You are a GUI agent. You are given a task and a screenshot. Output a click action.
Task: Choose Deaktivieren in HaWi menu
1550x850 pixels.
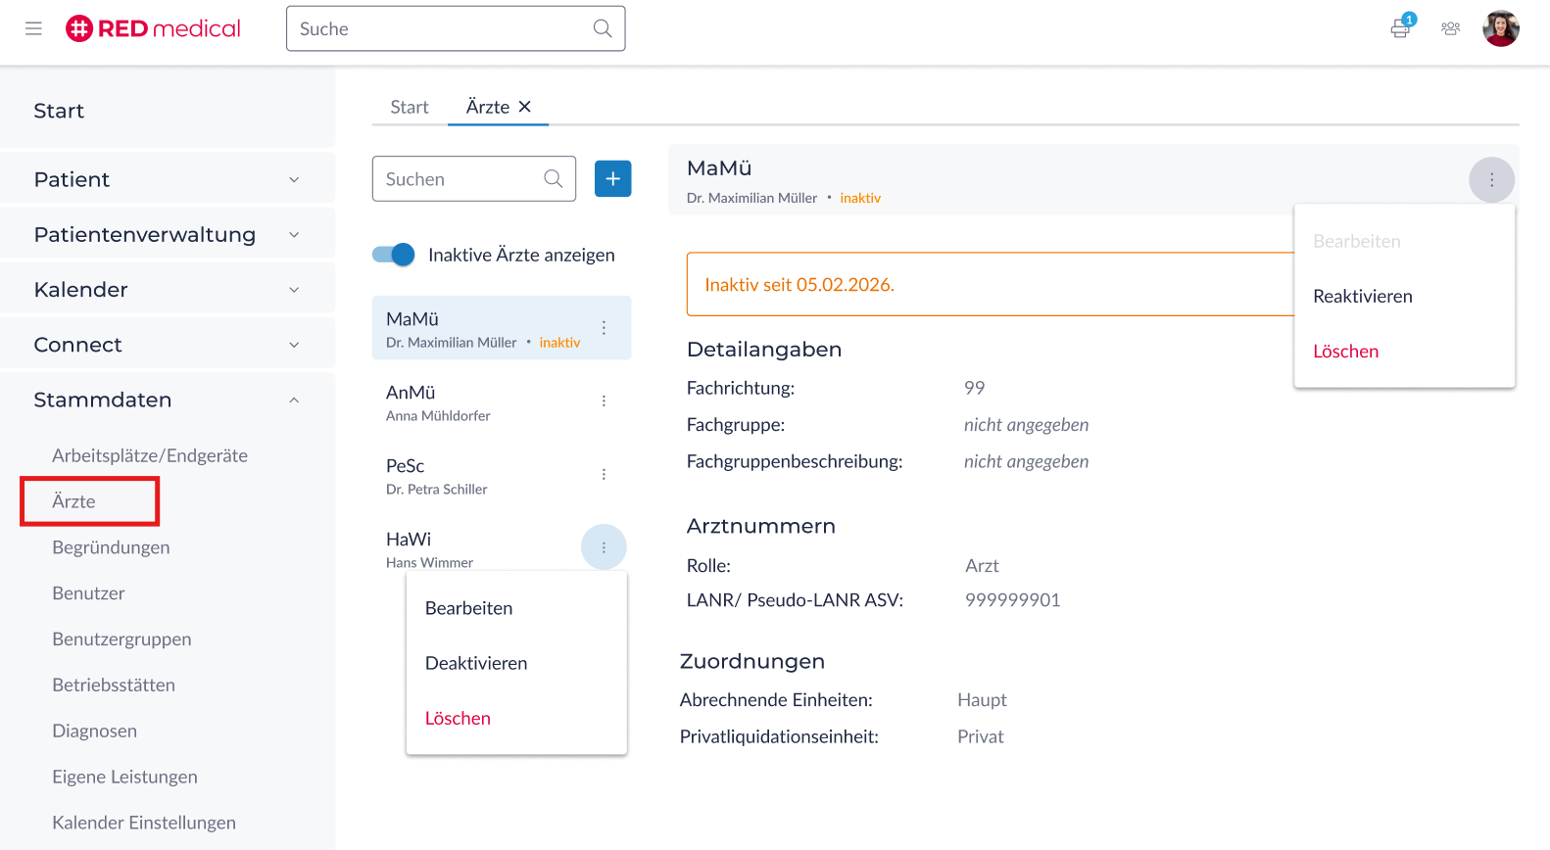(476, 663)
